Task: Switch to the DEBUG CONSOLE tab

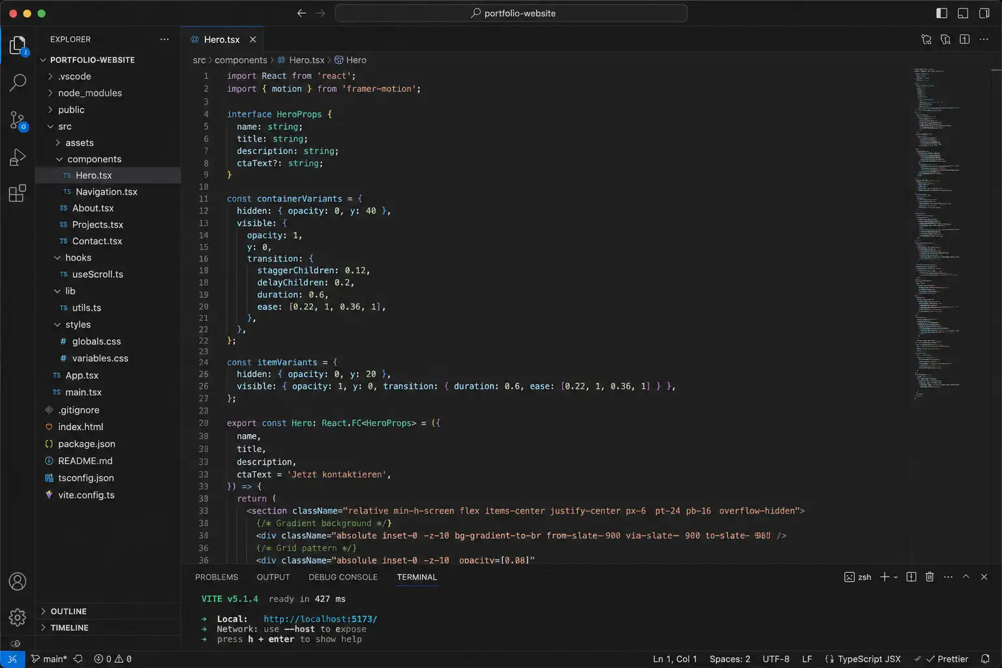Action: [x=343, y=577]
